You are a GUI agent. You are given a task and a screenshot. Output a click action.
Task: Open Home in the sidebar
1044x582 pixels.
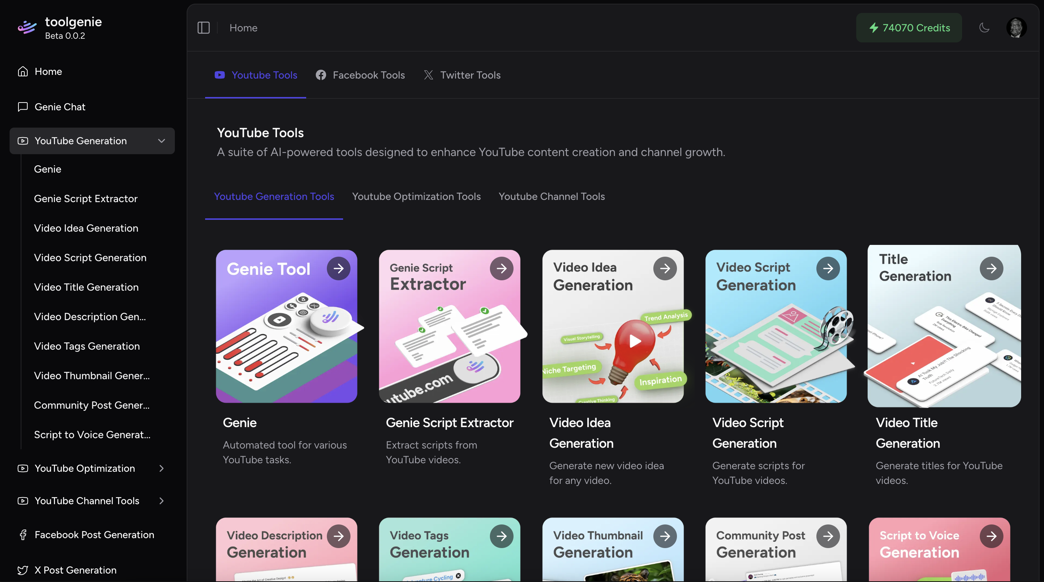click(92, 71)
